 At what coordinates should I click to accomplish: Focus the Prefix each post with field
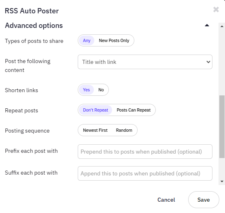coord(145,152)
